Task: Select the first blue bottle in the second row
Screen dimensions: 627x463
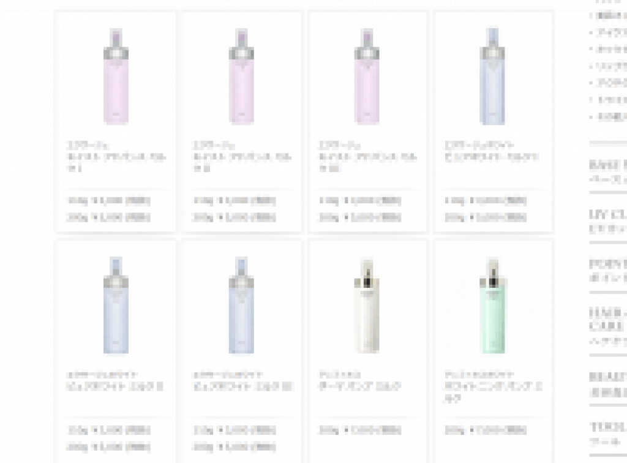Action: [x=116, y=306]
